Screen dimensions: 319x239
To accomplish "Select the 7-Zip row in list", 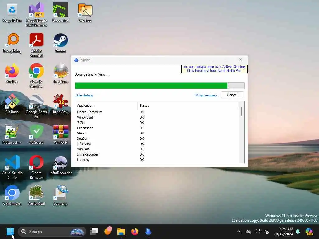I will tap(157, 123).
